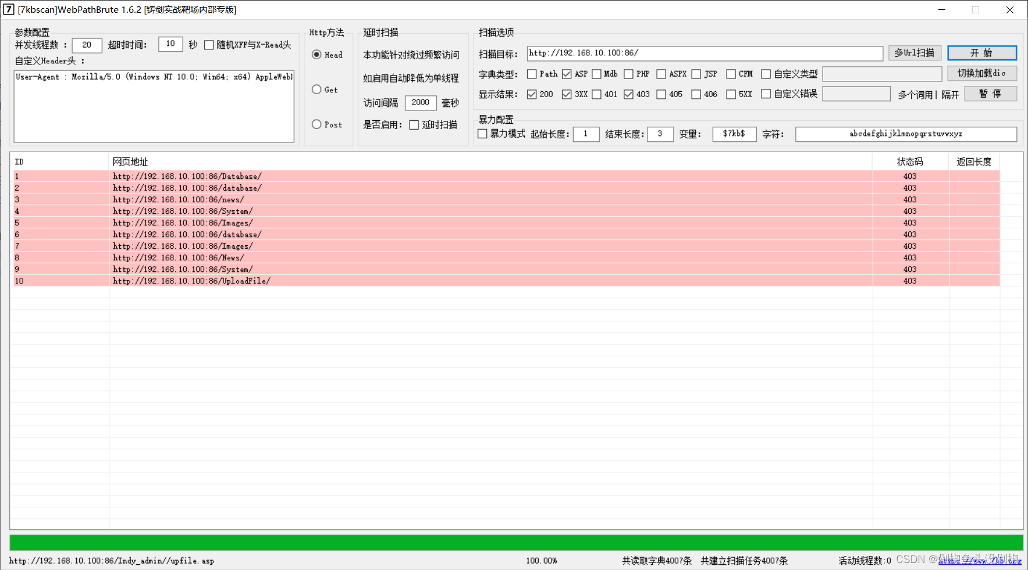Image resolution: width=1028 pixels, height=570 pixels.
Task: Click the 暂停 pause button
Action: (x=990, y=94)
